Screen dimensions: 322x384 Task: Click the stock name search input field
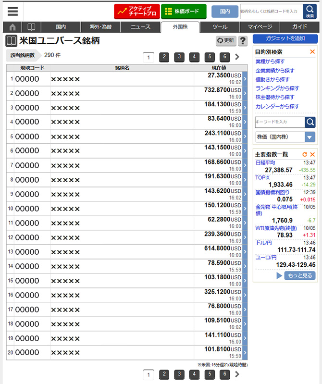pyautogui.click(x=271, y=11)
